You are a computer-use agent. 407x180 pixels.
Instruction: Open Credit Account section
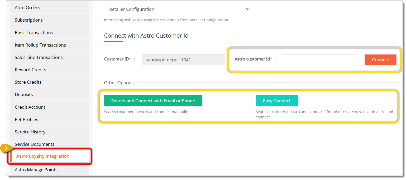pyautogui.click(x=50, y=107)
